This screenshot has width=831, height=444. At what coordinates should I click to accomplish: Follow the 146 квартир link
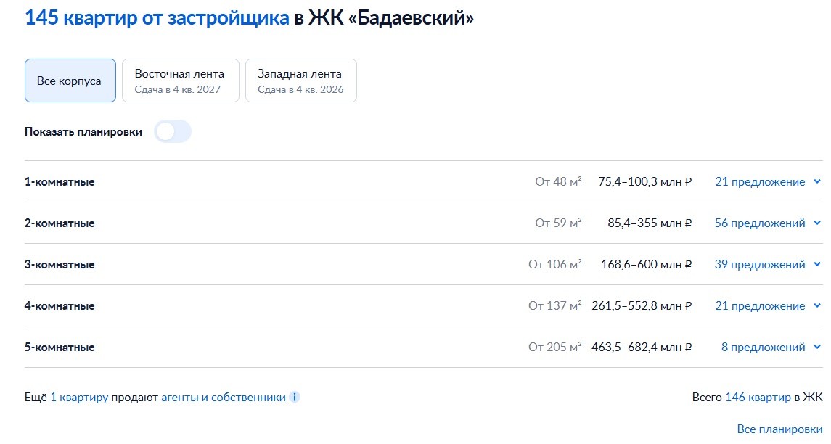758,397
